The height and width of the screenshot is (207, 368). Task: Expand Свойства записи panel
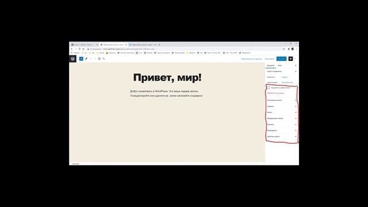(282, 137)
